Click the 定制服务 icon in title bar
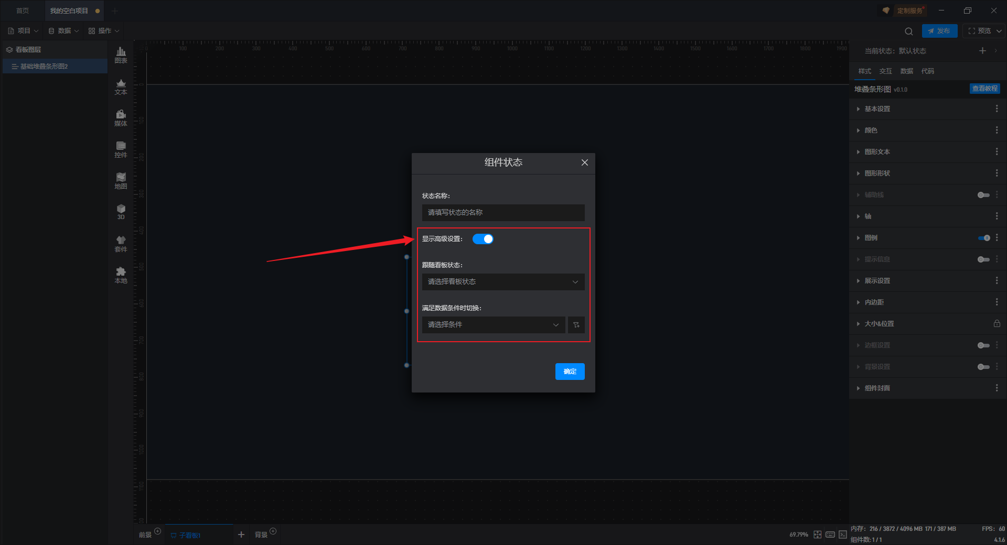 tap(886, 10)
